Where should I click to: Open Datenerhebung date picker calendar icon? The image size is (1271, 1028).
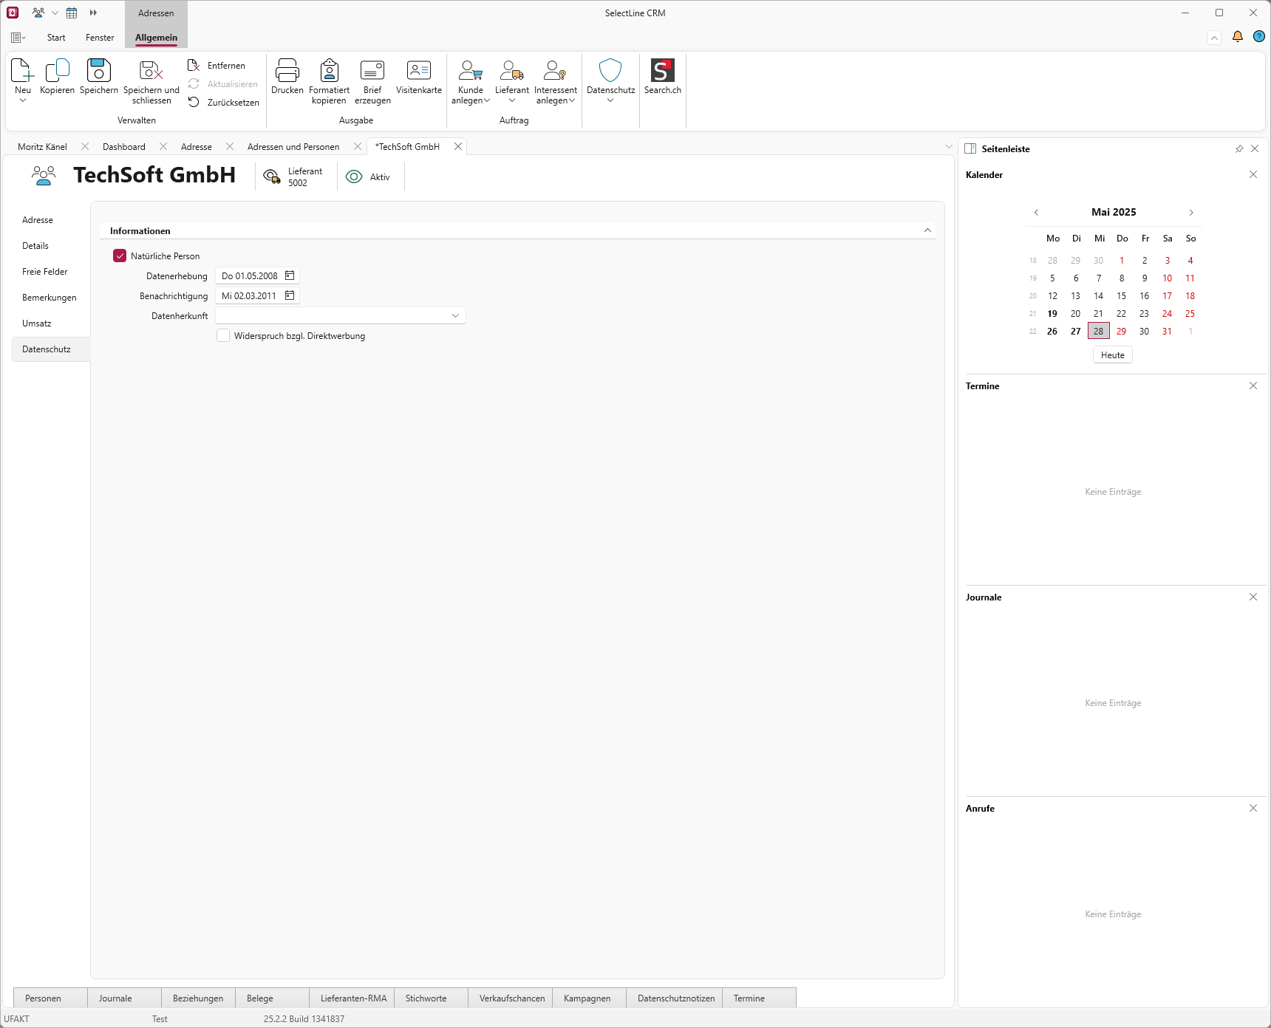coord(290,275)
